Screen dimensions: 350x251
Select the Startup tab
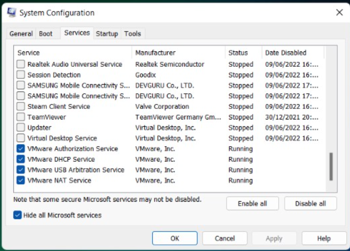(x=107, y=34)
